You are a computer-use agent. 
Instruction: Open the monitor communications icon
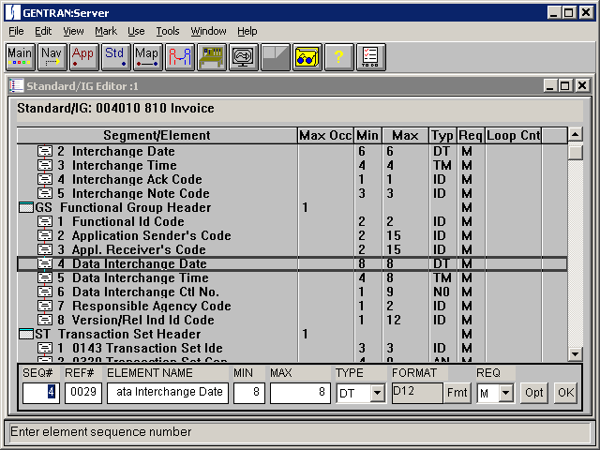tap(244, 57)
